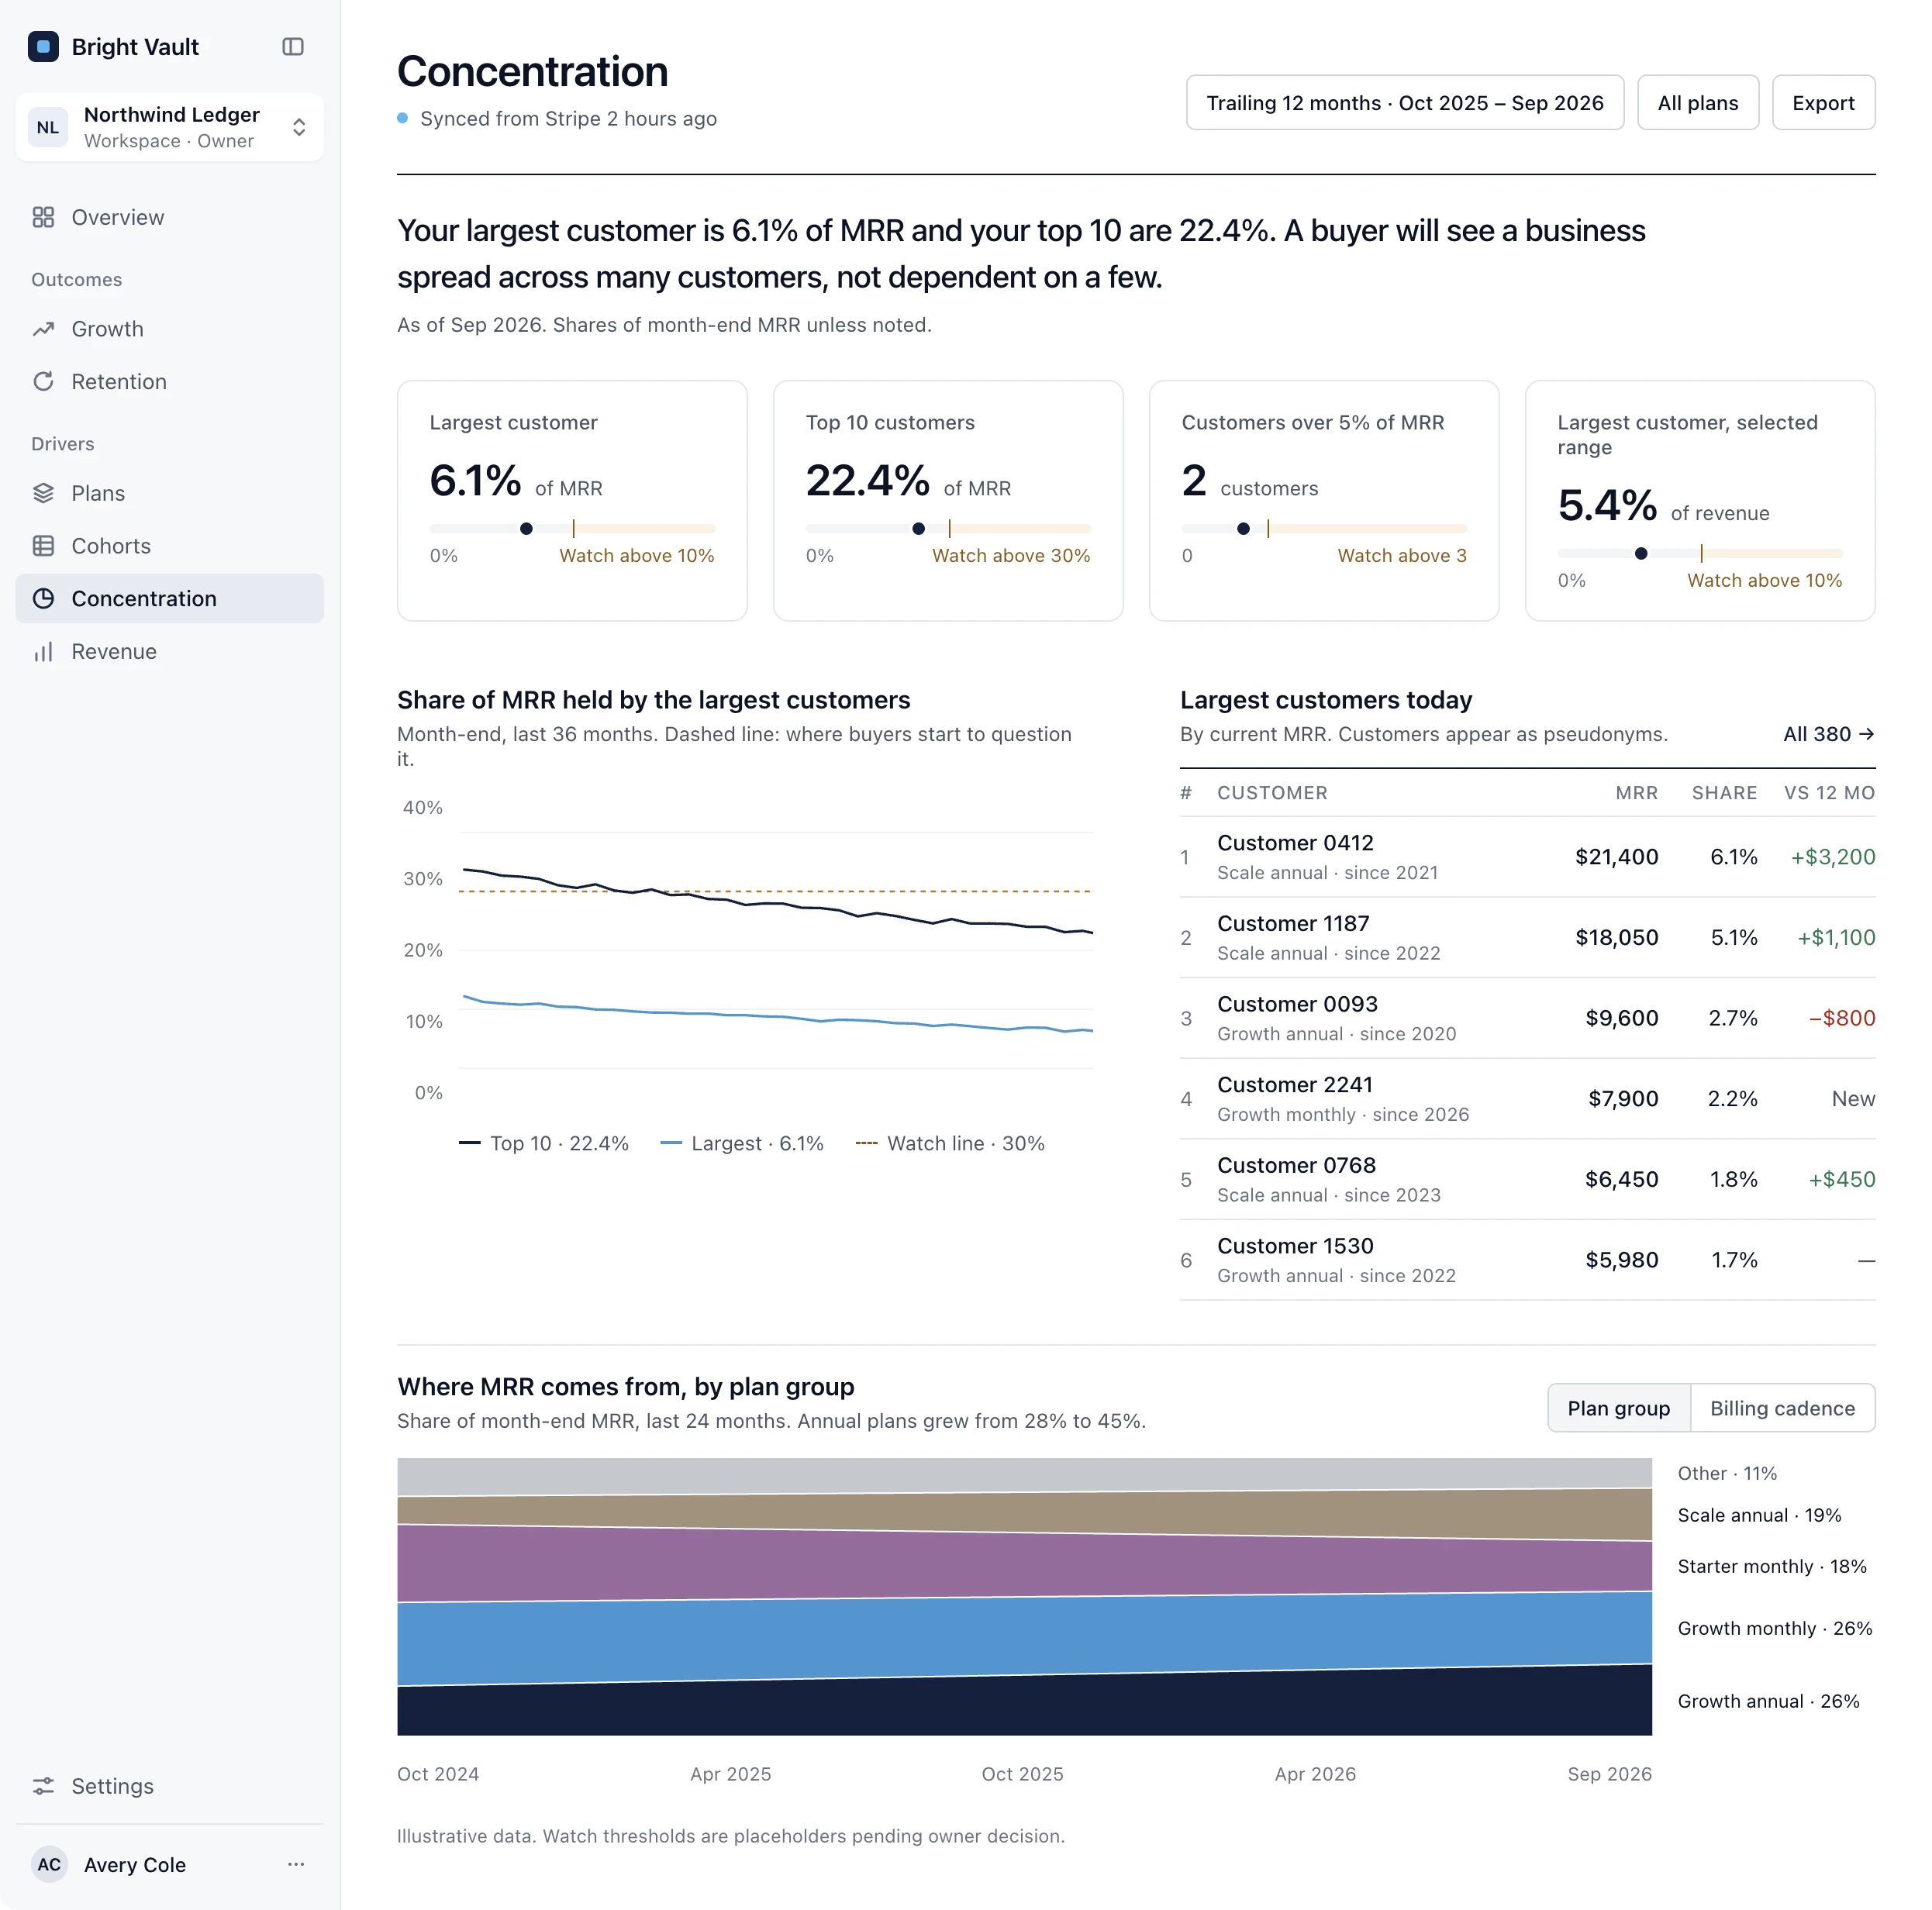Screen dimensions: 1932x1910
Task: Click the Starter monthly · 18% legend label
Action: (1771, 1566)
